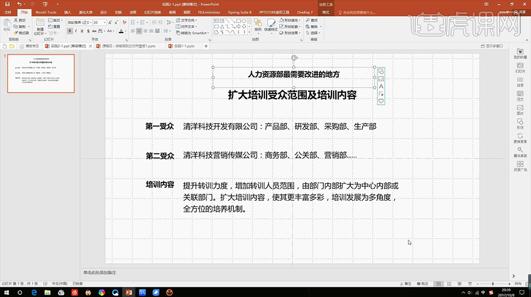This screenshot has width=531, height=297.
Task: Select slide 1 thumbnail in slide panel
Action: pyautogui.click(x=41, y=73)
